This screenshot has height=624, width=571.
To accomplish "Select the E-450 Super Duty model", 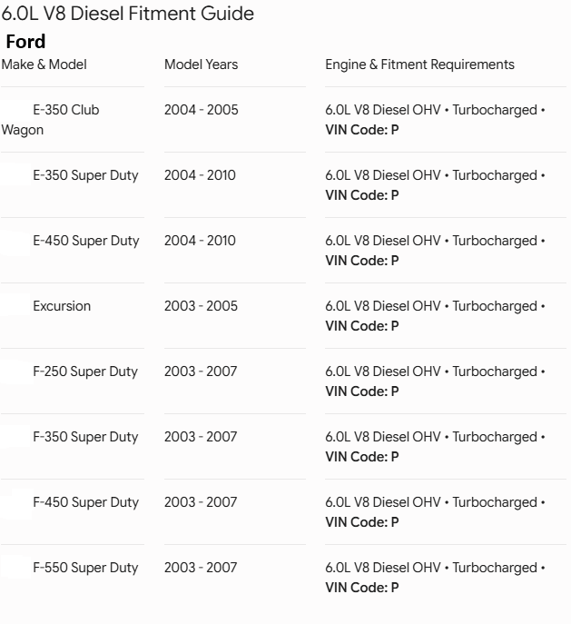I will tap(86, 241).
